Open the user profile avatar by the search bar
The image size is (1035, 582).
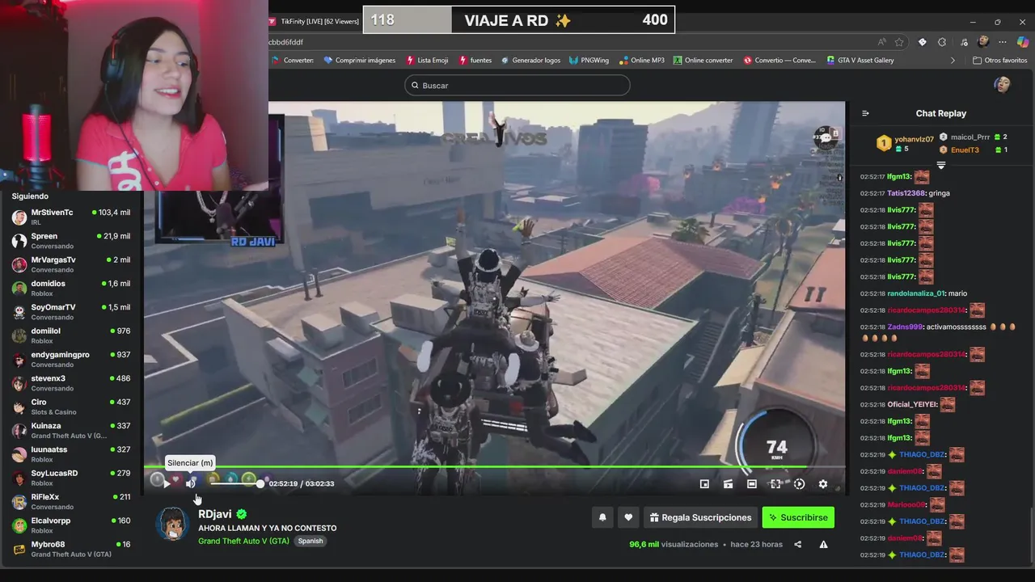click(1002, 85)
